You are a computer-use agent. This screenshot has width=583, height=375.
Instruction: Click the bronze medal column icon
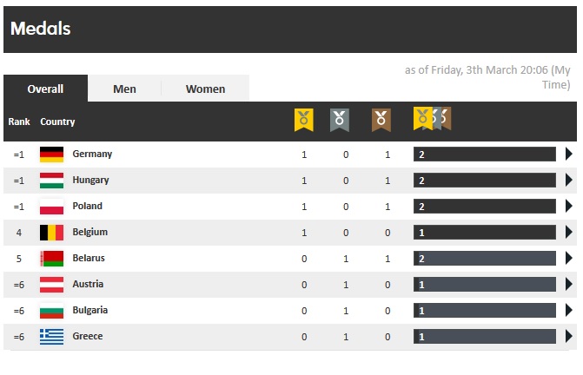click(x=381, y=120)
